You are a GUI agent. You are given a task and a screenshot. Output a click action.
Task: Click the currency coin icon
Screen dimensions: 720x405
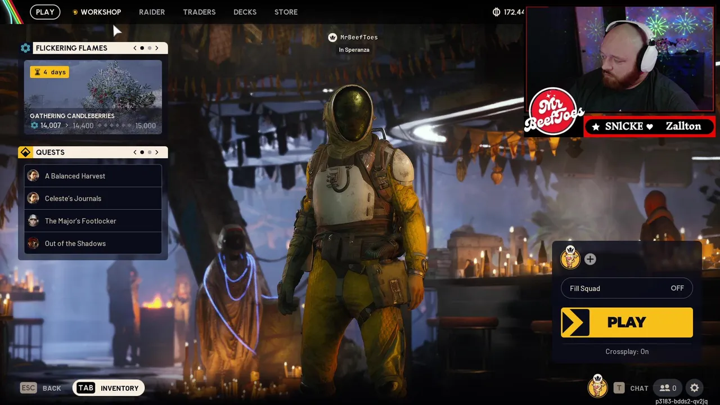496,12
